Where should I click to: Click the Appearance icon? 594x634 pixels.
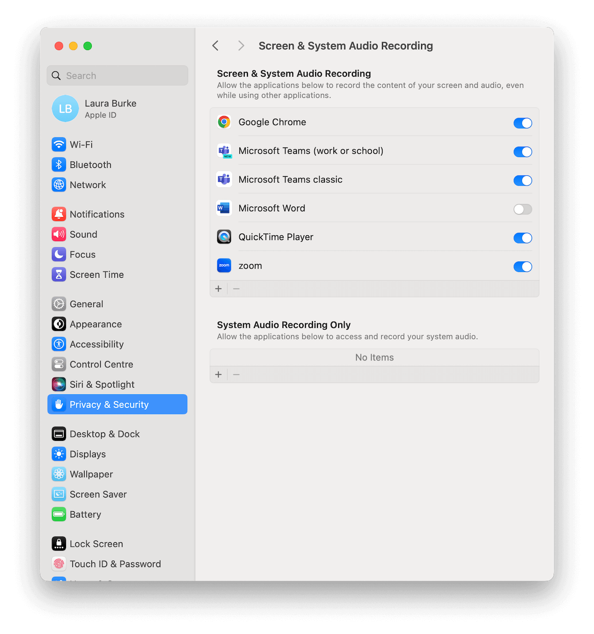[59, 324]
